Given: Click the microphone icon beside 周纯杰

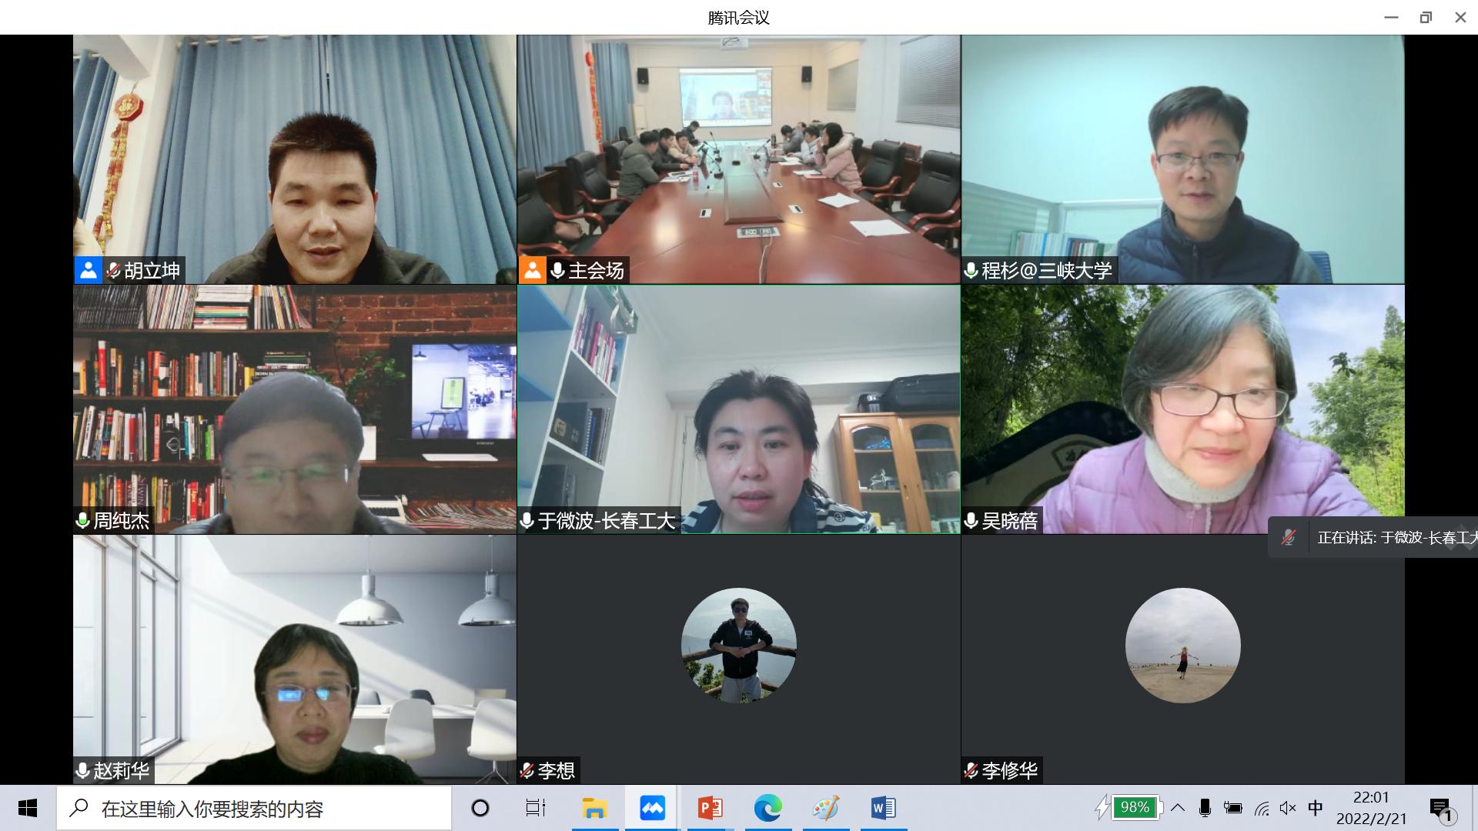Looking at the screenshot, I should pyautogui.click(x=83, y=520).
